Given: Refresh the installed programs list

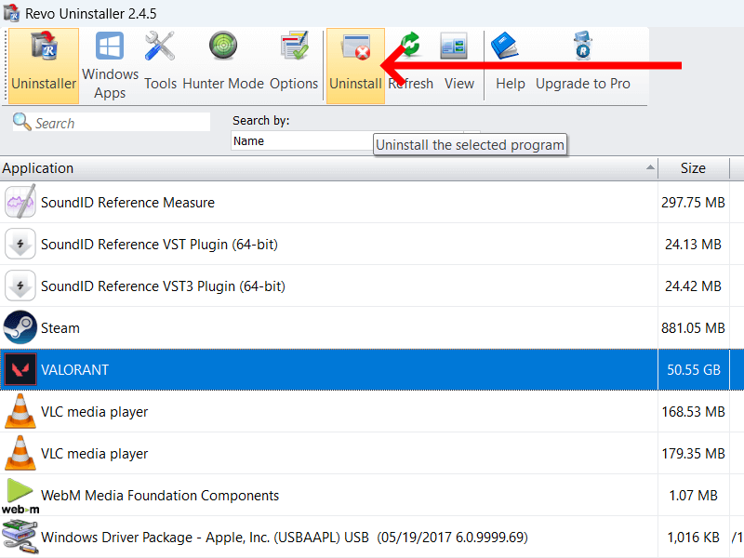Looking at the screenshot, I should pyautogui.click(x=410, y=45).
